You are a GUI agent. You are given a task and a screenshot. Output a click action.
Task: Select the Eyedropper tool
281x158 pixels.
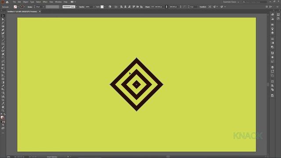tap(3, 86)
